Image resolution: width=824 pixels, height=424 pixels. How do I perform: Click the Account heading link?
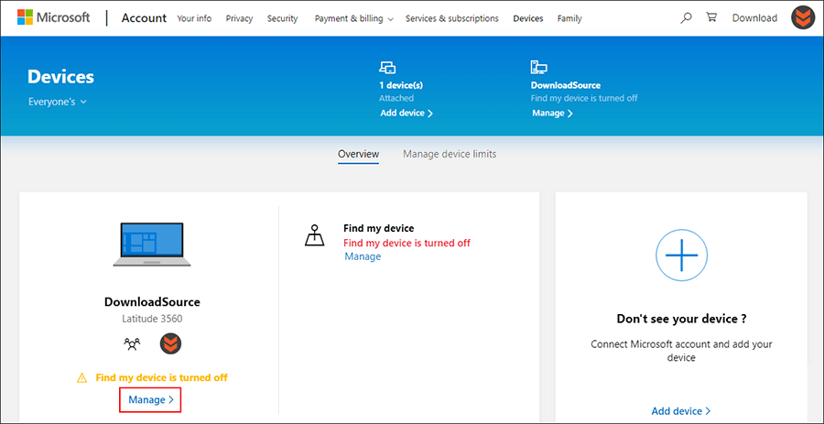(x=144, y=18)
